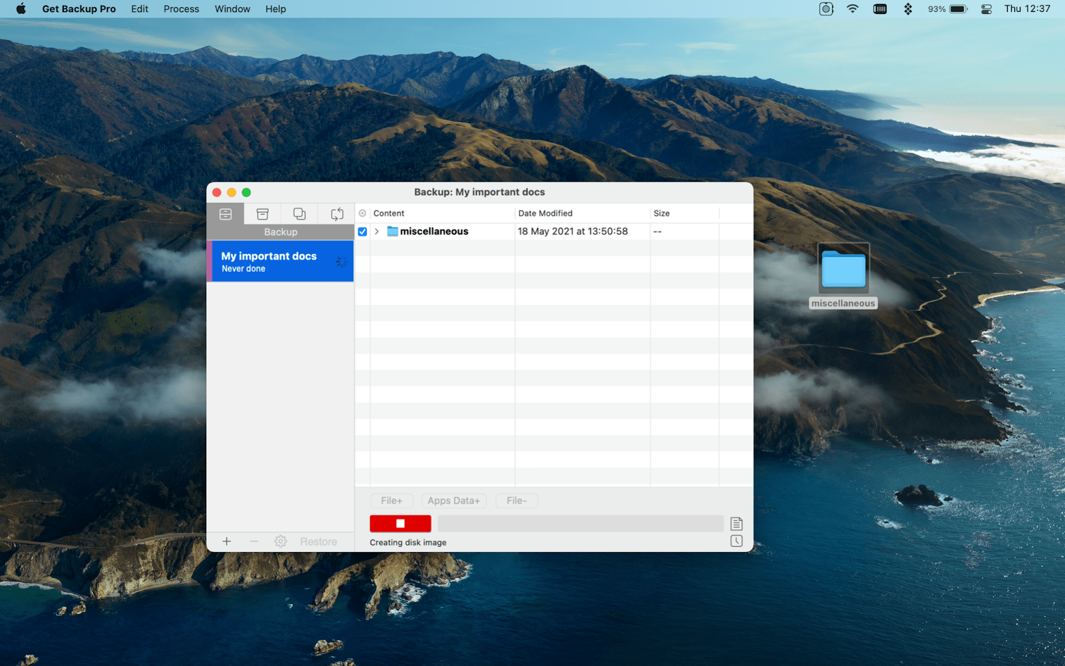Open the Window menu
The height and width of the screenshot is (666, 1065).
click(x=232, y=9)
